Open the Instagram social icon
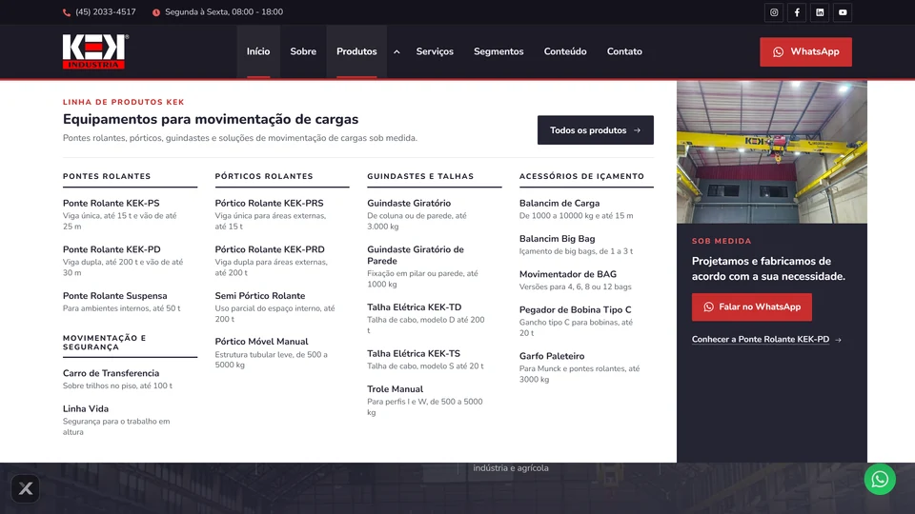The image size is (915, 514). coord(774,12)
